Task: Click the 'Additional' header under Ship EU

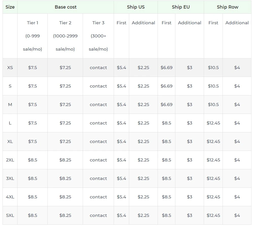Action: coord(189,23)
